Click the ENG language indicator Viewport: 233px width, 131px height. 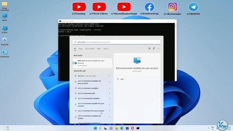[213, 128]
